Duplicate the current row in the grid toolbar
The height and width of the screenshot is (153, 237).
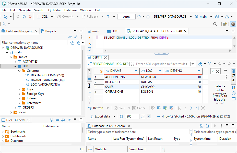tap(165, 108)
